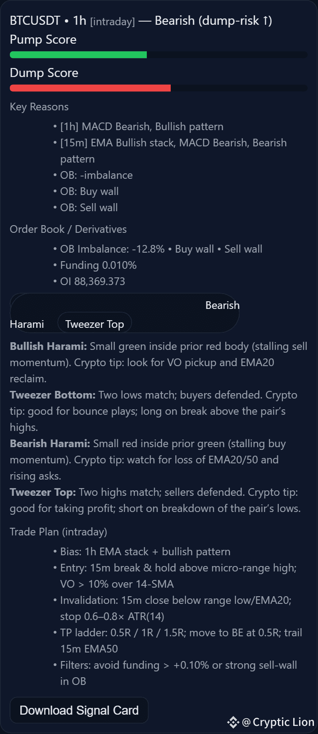The image size is (318, 734).
Task: Click the Tweezer Bottom description heading
Action: click(53, 395)
